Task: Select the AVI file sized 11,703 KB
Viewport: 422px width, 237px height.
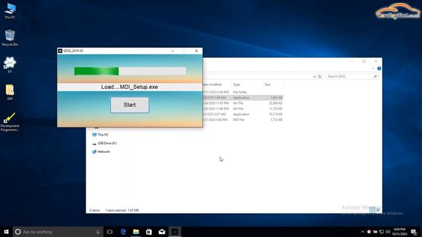Action: (x=243, y=109)
